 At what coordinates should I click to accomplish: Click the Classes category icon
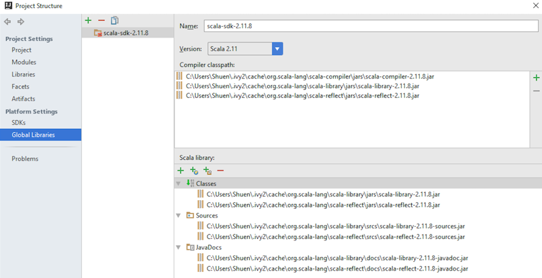tap(190, 183)
